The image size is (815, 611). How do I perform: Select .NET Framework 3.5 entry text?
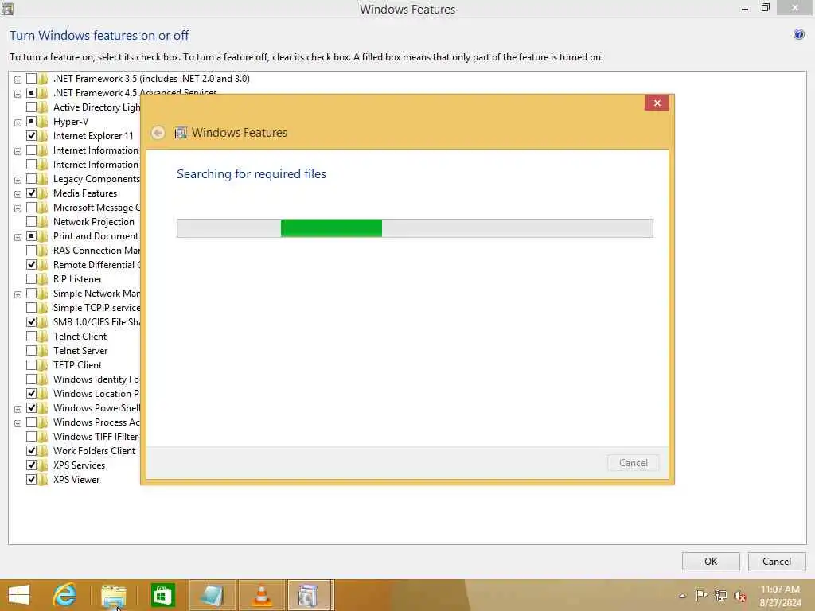151,79
